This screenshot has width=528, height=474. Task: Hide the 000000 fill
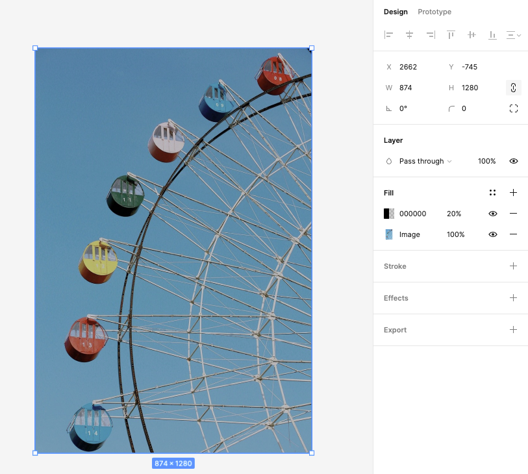click(x=493, y=214)
